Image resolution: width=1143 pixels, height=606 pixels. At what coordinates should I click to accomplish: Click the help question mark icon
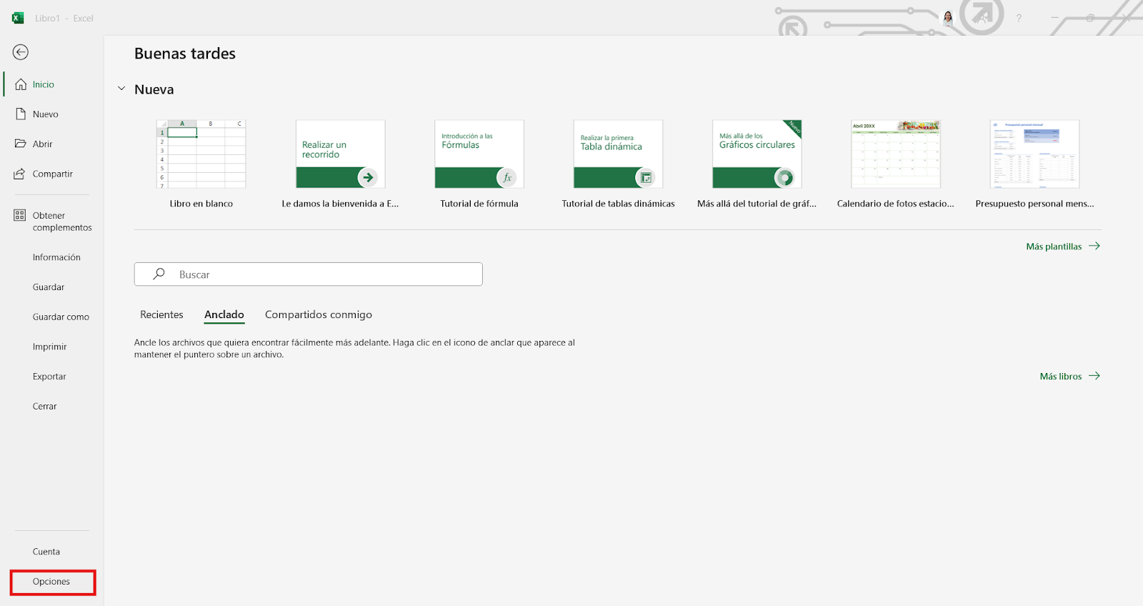click(1019, 19)
